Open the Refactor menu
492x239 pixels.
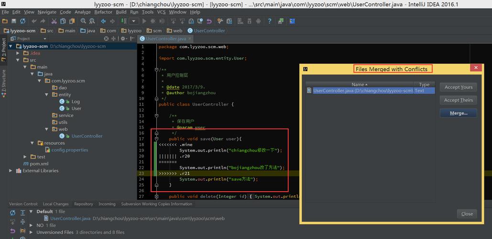(103, 12)
